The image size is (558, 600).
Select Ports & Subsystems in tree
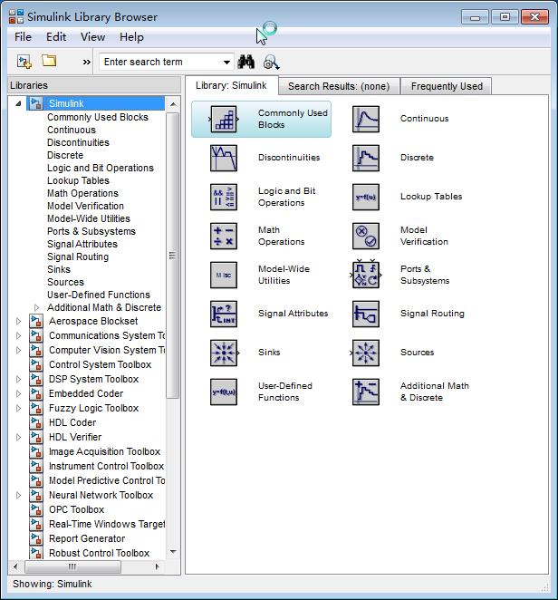tap(91, 231)
